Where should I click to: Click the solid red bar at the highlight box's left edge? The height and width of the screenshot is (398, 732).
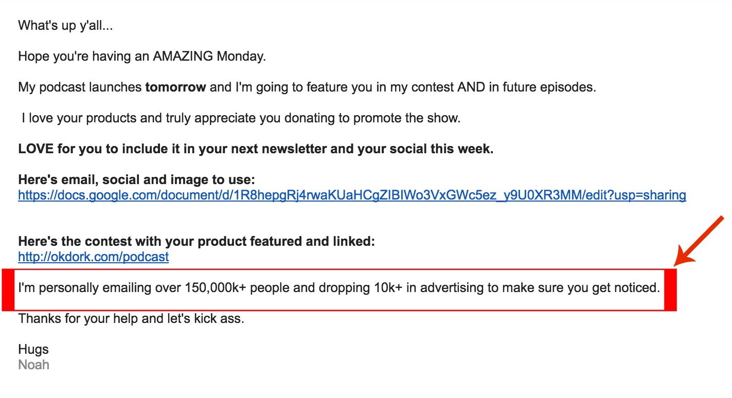8,290
